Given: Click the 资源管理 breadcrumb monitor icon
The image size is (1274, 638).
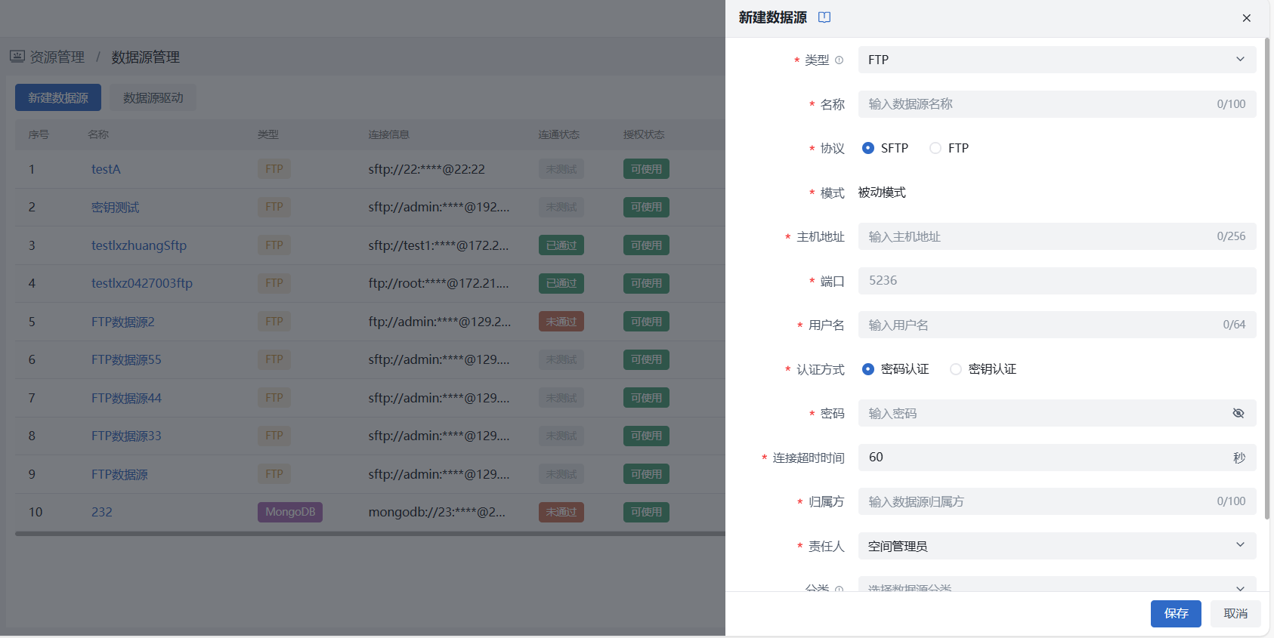Looking at the screenshot, I should pos(17,57).
